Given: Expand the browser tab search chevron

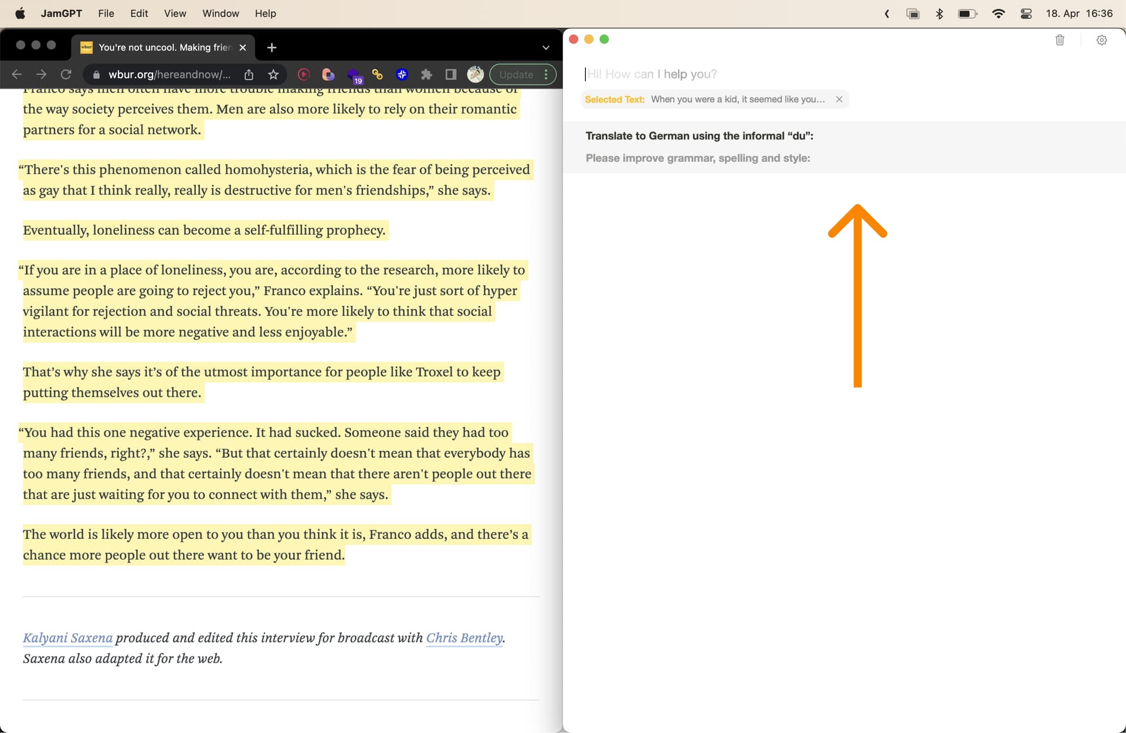Looking at the screenshot, I should pyautogui.click(x=545, y=48).
